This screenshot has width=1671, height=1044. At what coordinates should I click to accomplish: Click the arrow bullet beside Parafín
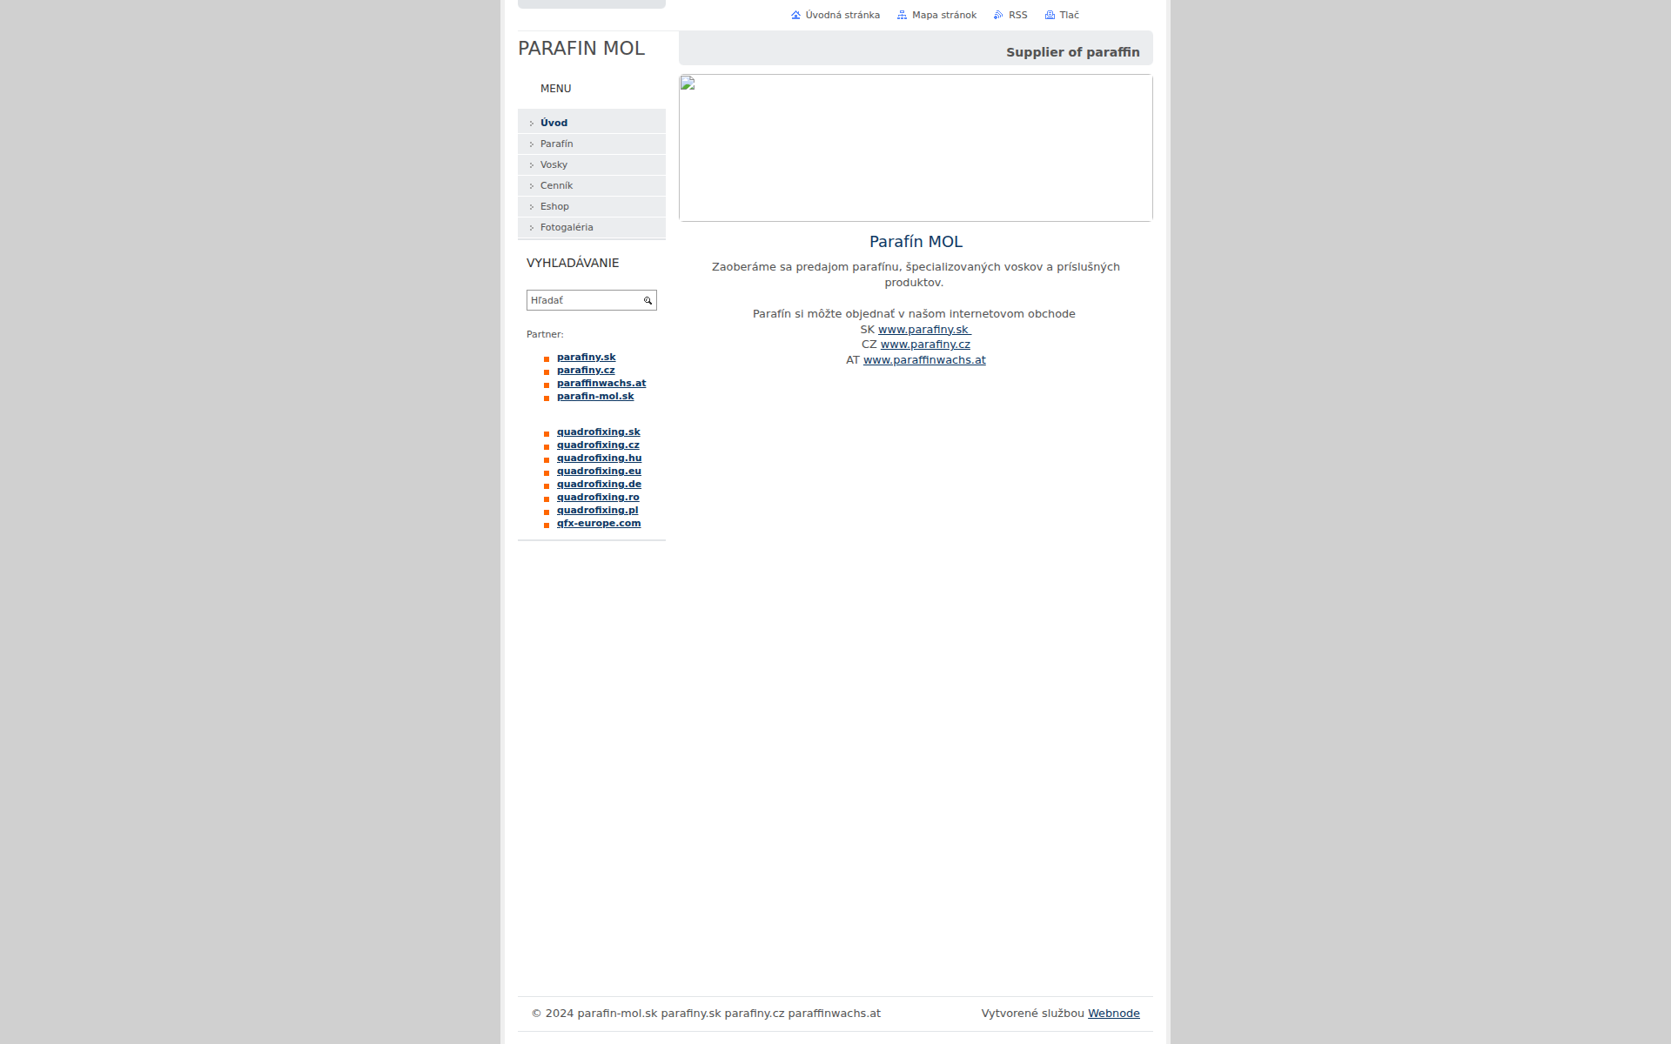pyautogui.click(x=531, y=144)
